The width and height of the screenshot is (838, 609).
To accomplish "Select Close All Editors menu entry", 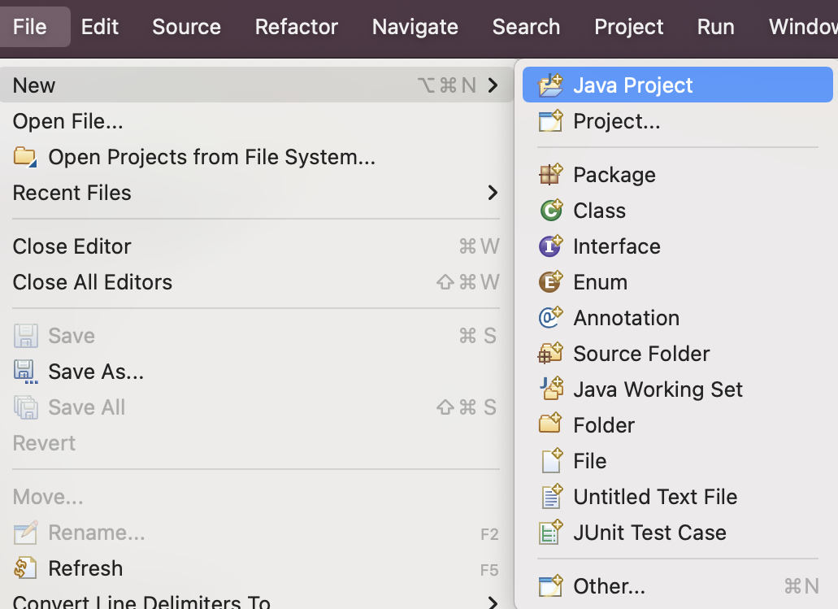I will pyautogui.click(x=93, y=282).
